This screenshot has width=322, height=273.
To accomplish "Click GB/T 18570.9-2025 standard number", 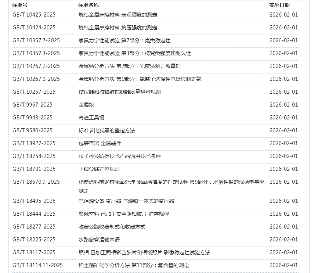I will 36,182.
